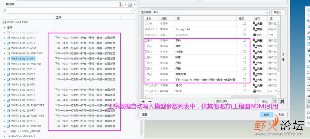
Task: Expand 阵列 1 / LOCAL_GROUP node
Action: [x=4, y=131]
